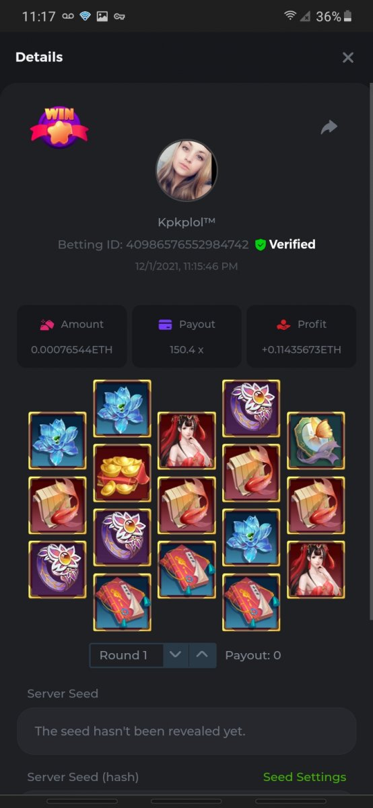Tap the fan symbol in last reel
Screen dimensions: 373x808
pyautogui.click(x=316, y=440)
